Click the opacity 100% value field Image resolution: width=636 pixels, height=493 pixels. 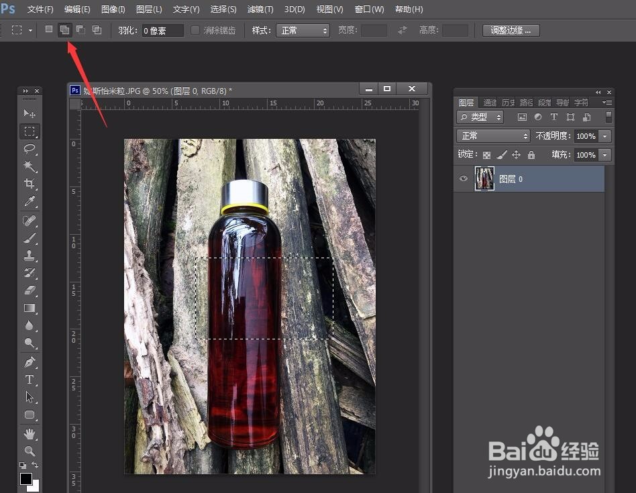(x=586, y=136)
